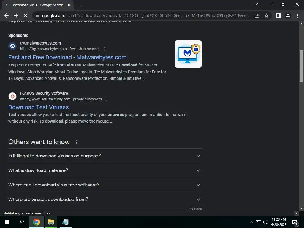Open the clock and calendar flyout
Image resolution: width=304 pixels, height=228 pixels.
pos(278,222)
